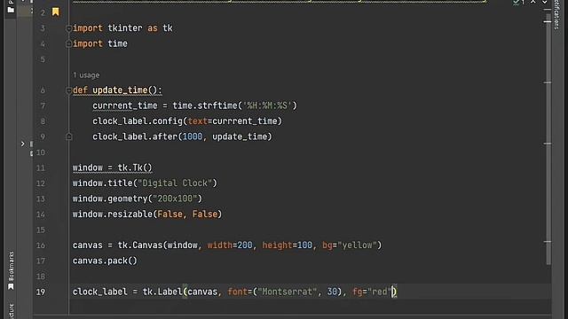The image size is (568, 319).
Task: Click 'canvas.pack()' on line 17
Action: (x=105, y=261)
